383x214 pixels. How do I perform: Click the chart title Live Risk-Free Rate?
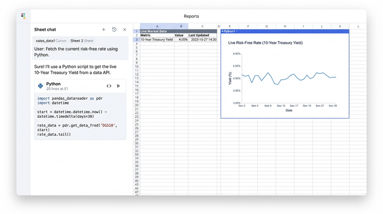point(265,43)
